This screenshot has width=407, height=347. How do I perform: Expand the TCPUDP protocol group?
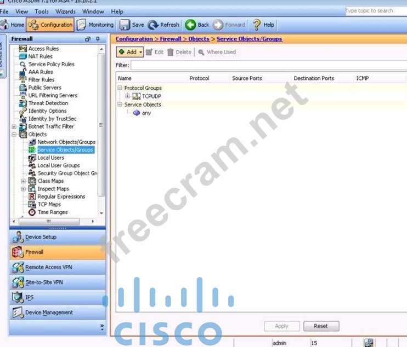[128, 96]
